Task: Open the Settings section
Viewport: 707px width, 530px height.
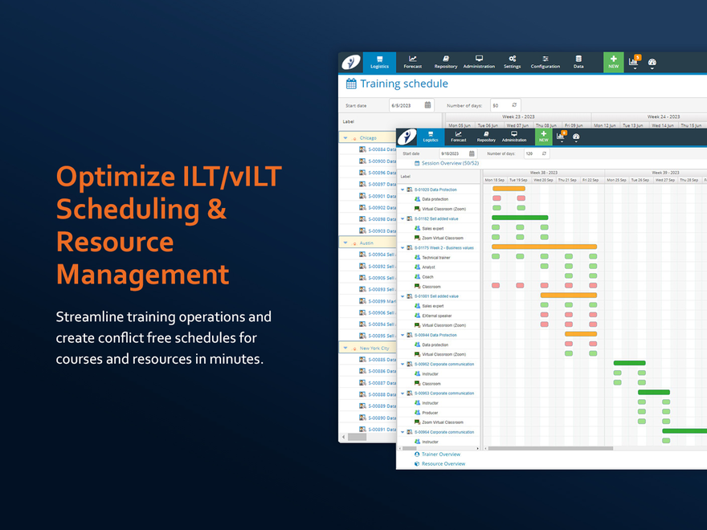Action: (x=511, y=61)
